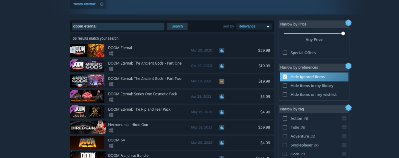Click review icon for Series One Cosmetic Pack
The image size is (399, 158).
point(222,97)
